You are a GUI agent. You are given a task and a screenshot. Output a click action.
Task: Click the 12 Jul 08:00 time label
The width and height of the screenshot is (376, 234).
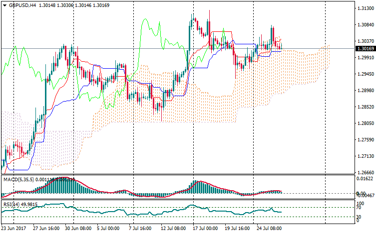[173, 229]
